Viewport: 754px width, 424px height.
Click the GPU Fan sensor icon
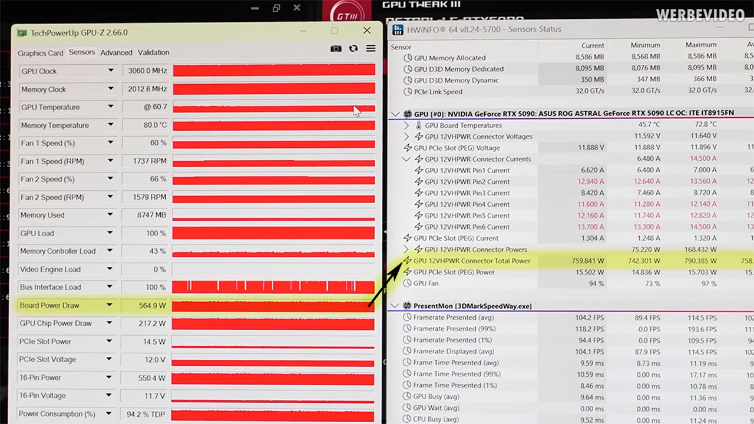click(408, 283)
